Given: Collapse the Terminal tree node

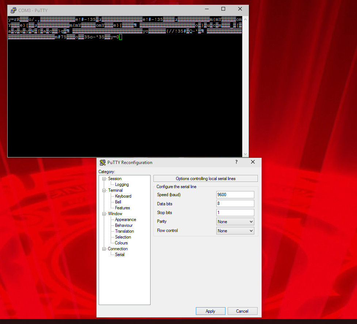Looking at the screenshot, I should tap(104, 190).
